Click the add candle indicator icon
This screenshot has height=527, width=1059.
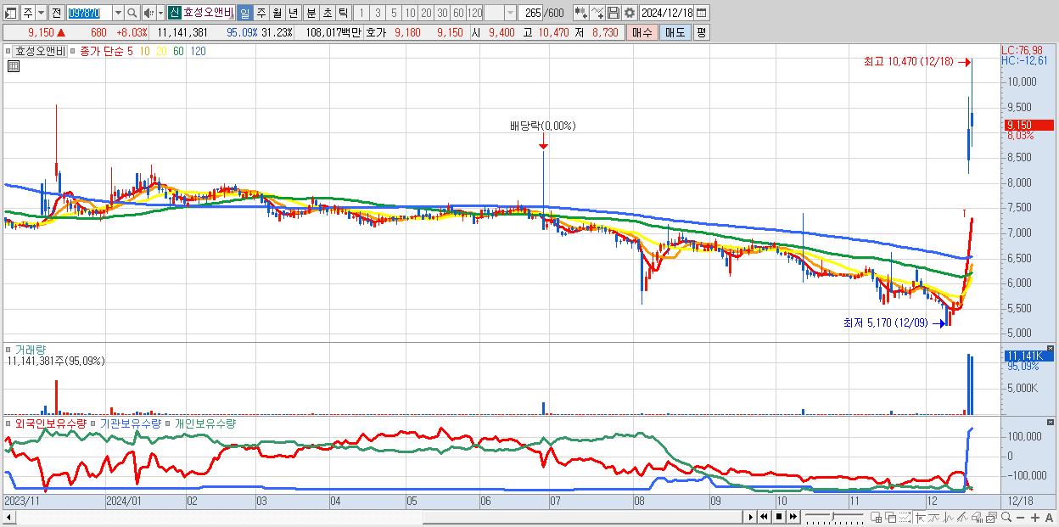click(581, 13)
